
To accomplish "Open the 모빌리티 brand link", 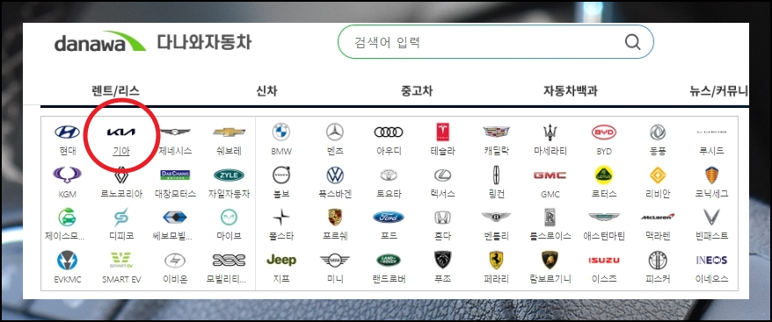I will [x=226, y=279].
